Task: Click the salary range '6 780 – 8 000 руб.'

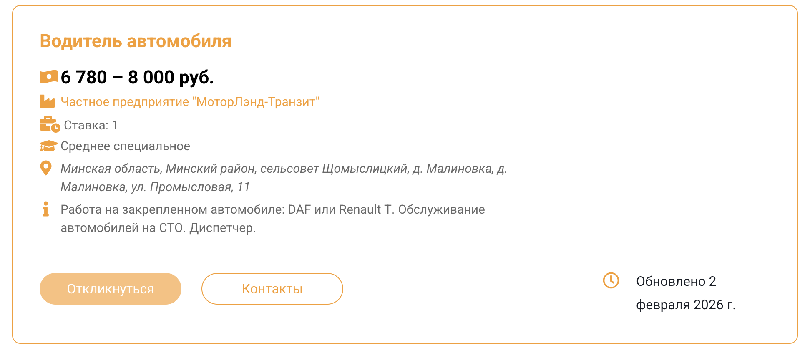Action: pos(137,77)
